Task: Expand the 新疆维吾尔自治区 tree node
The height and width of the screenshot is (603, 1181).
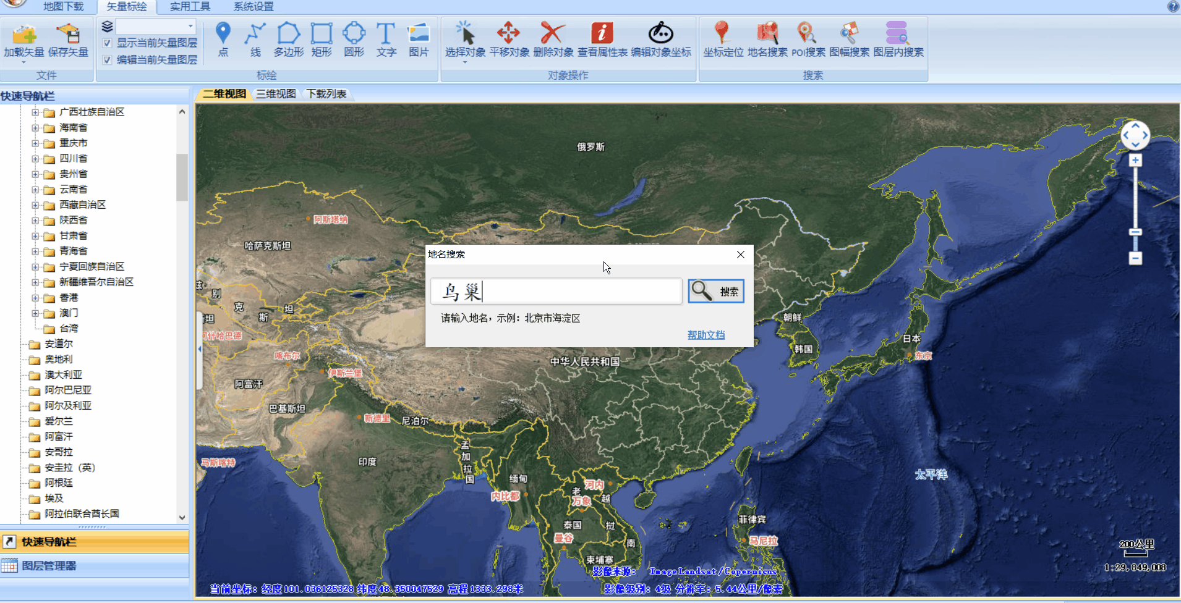Action: (35, 282)
